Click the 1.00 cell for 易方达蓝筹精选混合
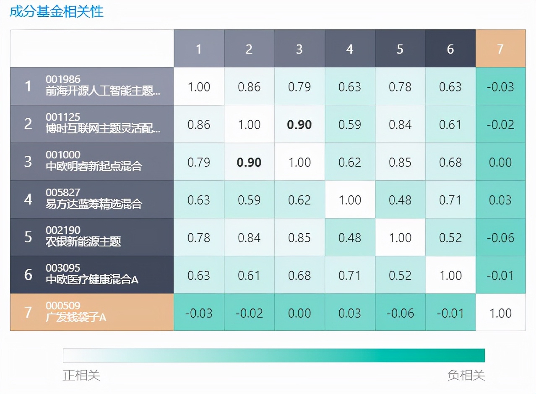The width and height of the screenshot is (536, 394). coord(350,200)
